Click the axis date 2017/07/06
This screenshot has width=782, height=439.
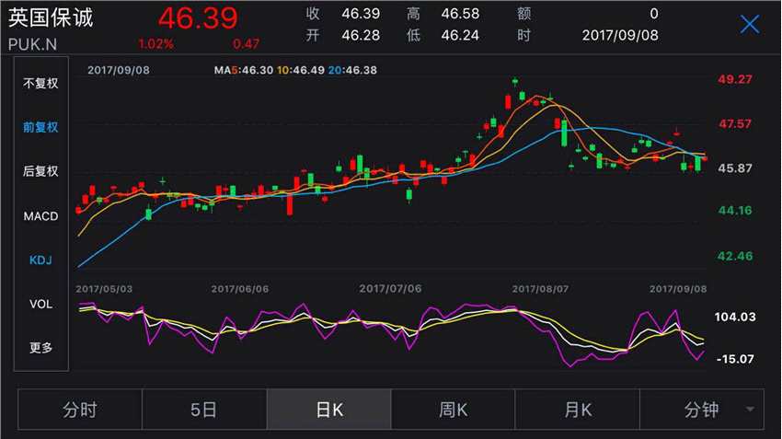(390, 289)
